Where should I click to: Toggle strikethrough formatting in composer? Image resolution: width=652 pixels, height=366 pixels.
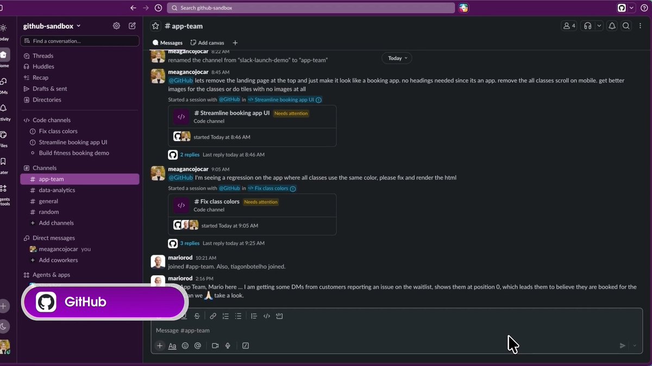197,316
